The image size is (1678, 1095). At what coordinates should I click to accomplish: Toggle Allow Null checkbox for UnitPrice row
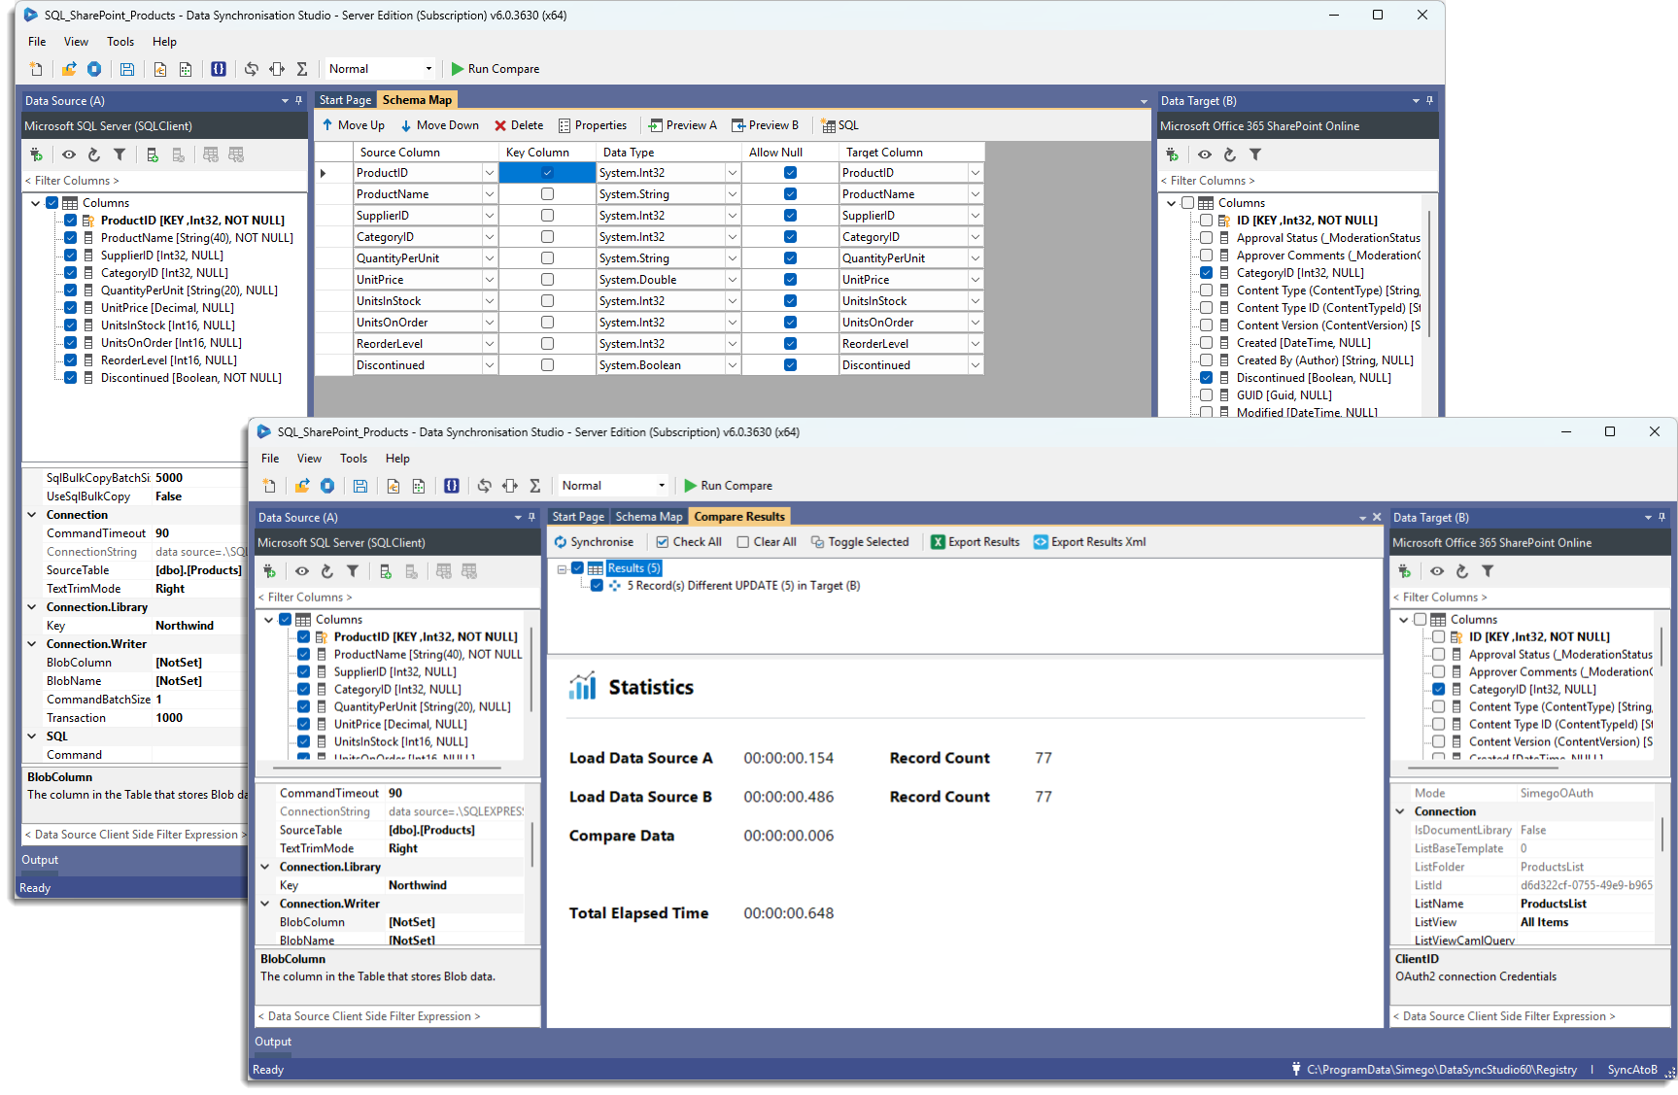[x=790, y=280]
